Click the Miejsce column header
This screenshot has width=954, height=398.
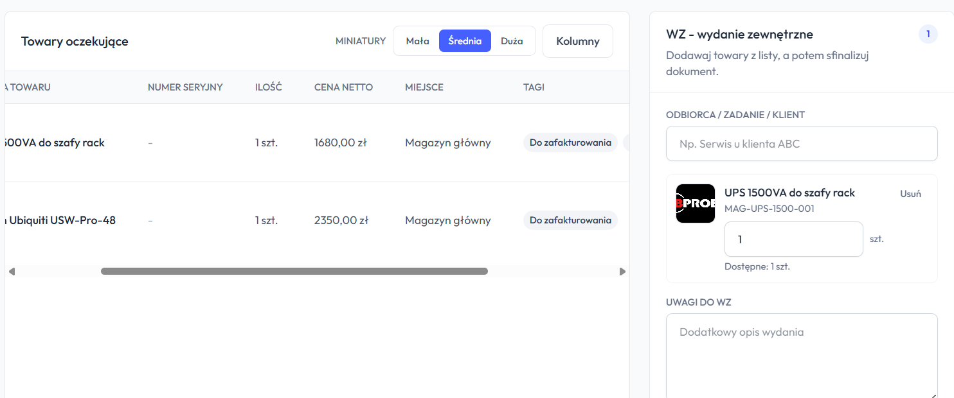pyautogui.click(x=424, y=87)
